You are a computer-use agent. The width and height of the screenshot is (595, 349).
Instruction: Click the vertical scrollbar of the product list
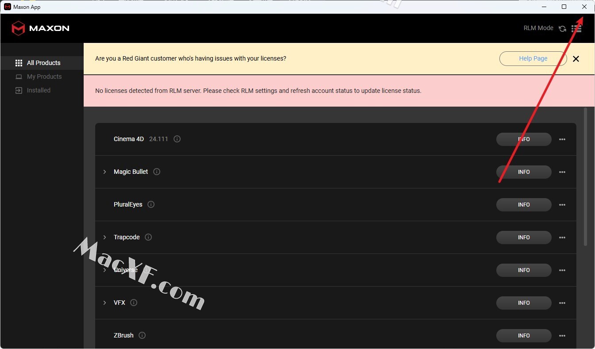pyautogui.click(x=585, y=177)
